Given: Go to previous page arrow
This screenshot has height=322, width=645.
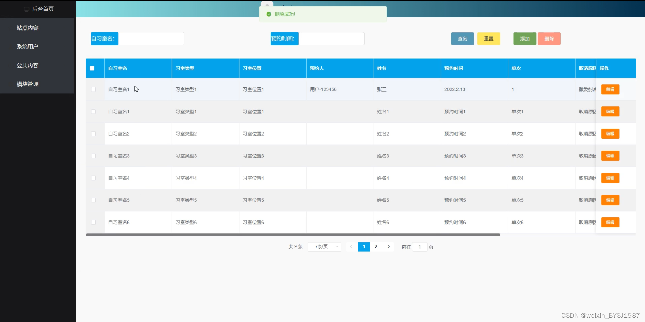Looking at the screenshot, I should click(x=351, y=247).
